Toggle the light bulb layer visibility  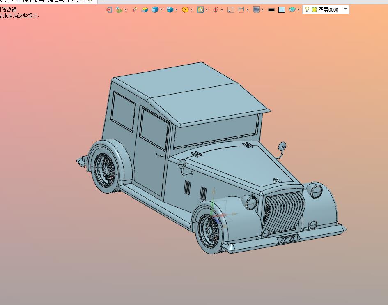point(307,9)
